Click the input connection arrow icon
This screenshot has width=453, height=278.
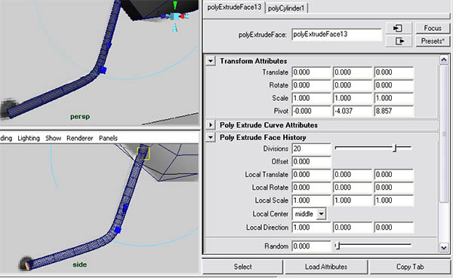point(399,29)
